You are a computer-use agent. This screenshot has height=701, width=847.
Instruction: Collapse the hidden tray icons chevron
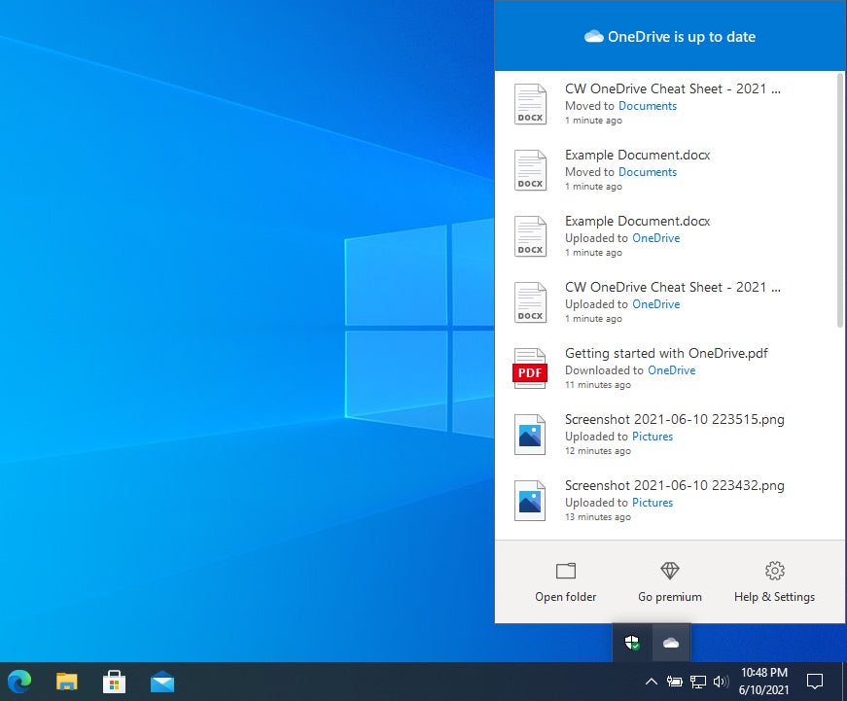[652, 682]
